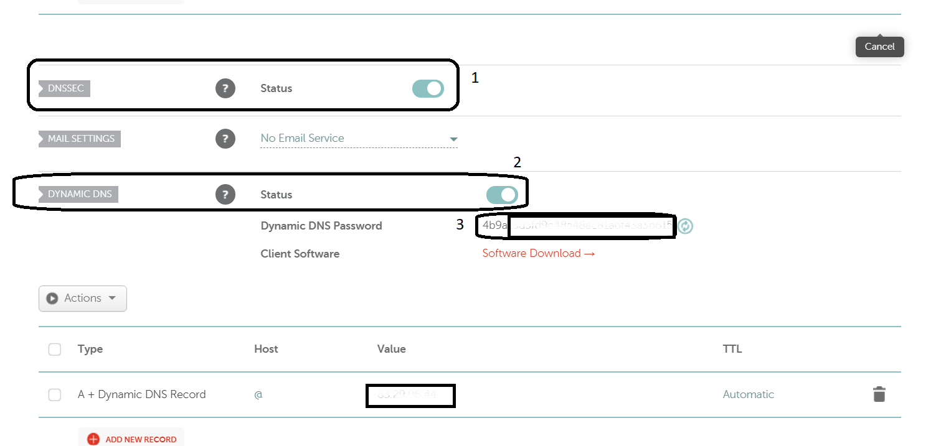The image size is (941, 446).
Task: Open the No Email Service dropdown
Action: (359, 139)
